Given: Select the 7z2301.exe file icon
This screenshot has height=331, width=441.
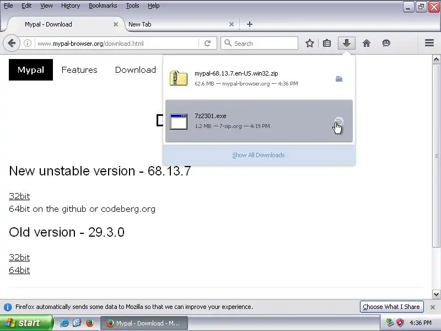Looking at the screenshot, I should 179,121.
